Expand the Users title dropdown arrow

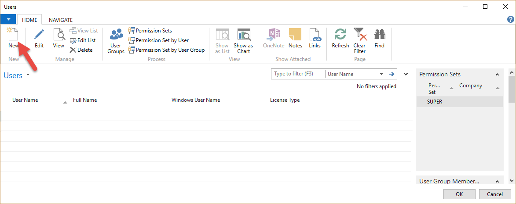click(28, 75)
